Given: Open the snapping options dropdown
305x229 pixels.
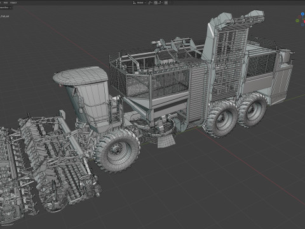Looking at the screenshot, I should coord(160,3).
